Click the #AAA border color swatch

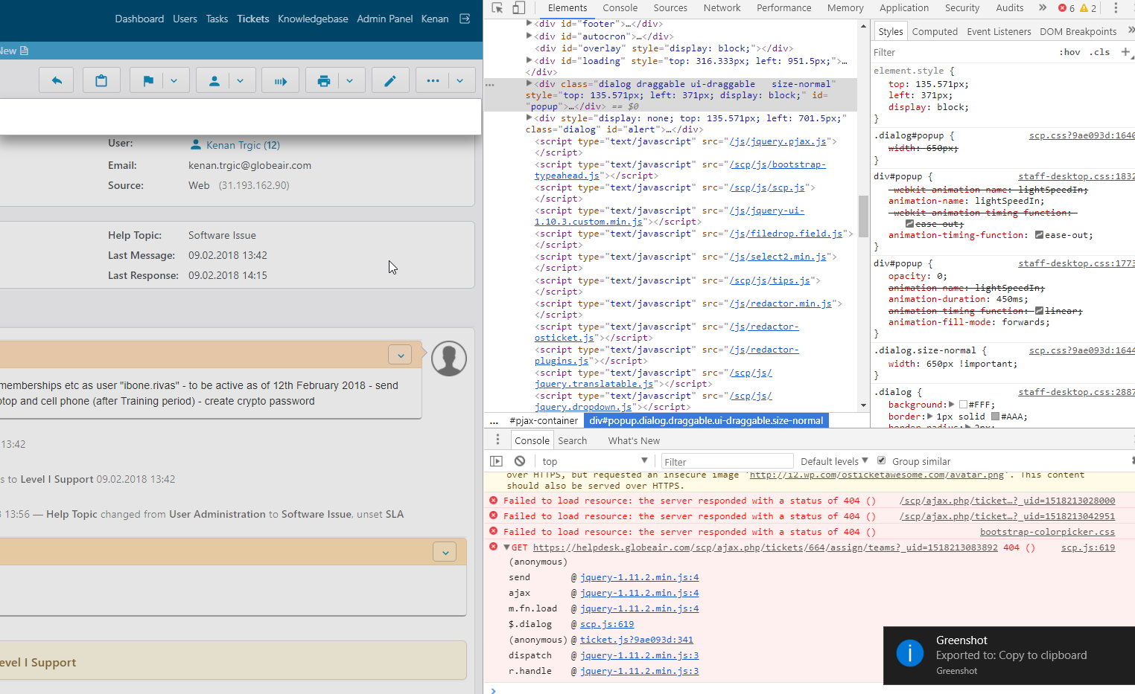coord(995,417)
